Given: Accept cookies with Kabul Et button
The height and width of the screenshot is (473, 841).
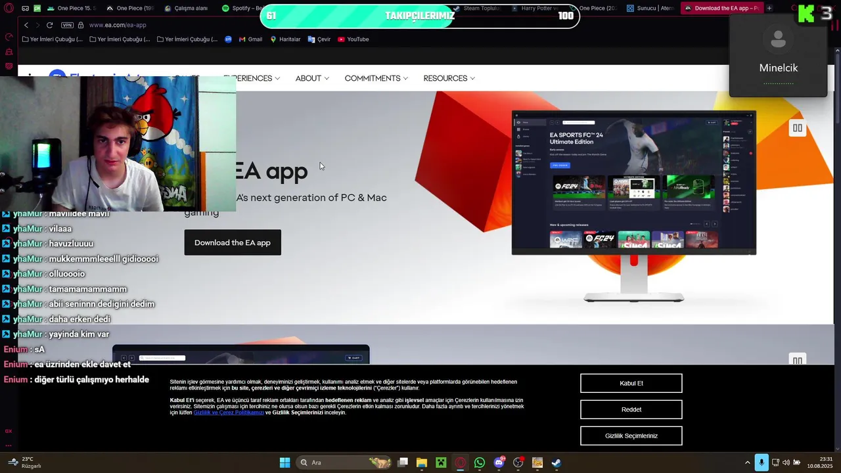Looking at the screenshot, I should pos(631,383).
